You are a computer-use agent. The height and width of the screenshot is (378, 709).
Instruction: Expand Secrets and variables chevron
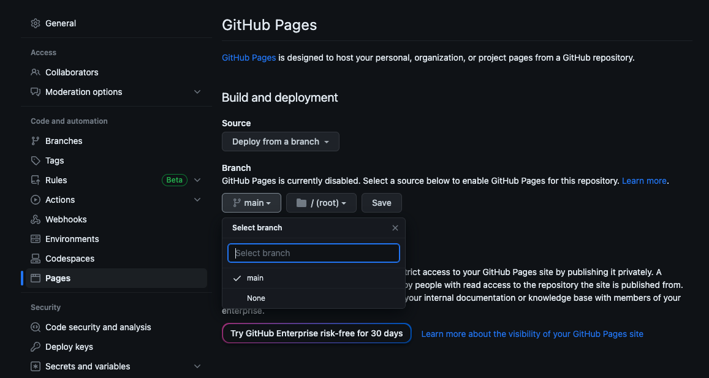(197, 366)
